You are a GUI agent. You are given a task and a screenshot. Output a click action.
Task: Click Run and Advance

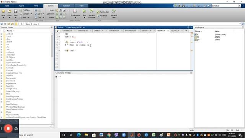[x=91, y=14]
